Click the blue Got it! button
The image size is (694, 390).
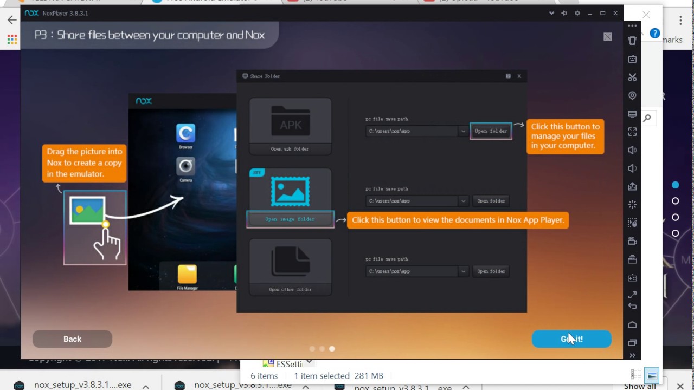pos(571,339)
